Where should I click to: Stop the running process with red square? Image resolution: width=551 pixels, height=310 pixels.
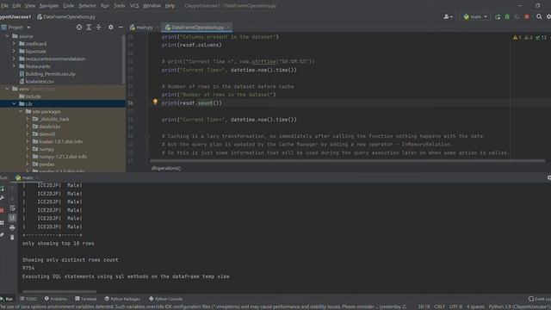(527, 17)
